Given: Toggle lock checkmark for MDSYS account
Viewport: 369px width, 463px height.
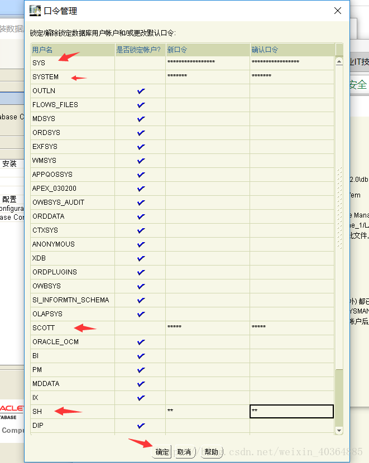Looking at the screenshot, I should click(141, 119).
